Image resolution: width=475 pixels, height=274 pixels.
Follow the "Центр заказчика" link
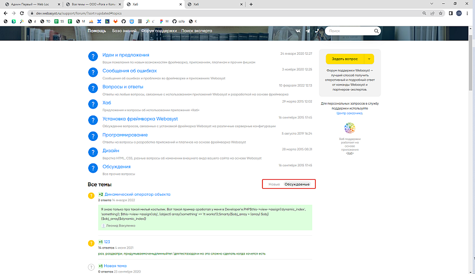tap(350, 113)
